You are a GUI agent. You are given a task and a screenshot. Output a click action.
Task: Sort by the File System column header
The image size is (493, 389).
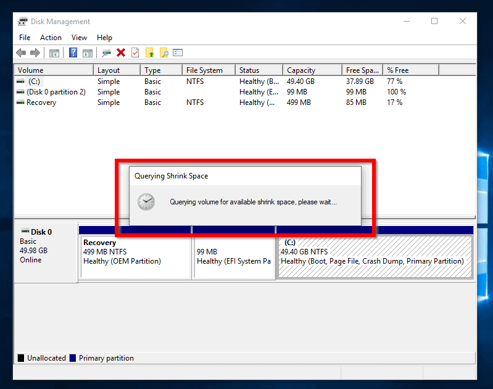(204, 70)
